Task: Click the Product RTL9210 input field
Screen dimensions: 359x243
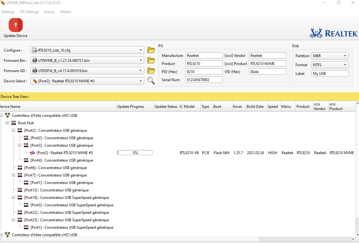Action: (x=204, y=64)
